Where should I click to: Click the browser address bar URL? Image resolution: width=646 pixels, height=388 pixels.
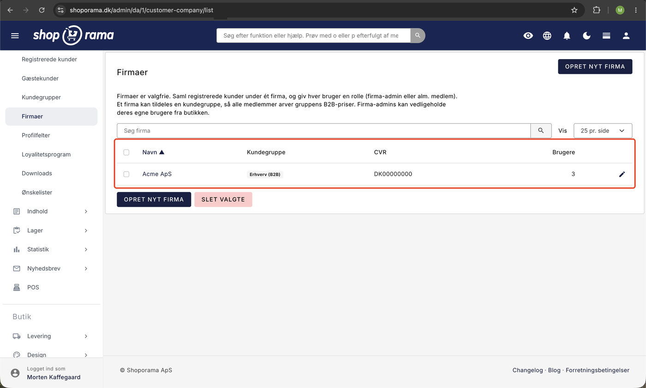pyautogui.click(x=141, y=10)
